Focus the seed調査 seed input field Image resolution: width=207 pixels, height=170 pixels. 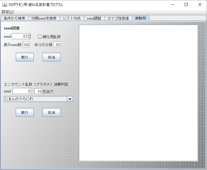click(x=21, y=36)
